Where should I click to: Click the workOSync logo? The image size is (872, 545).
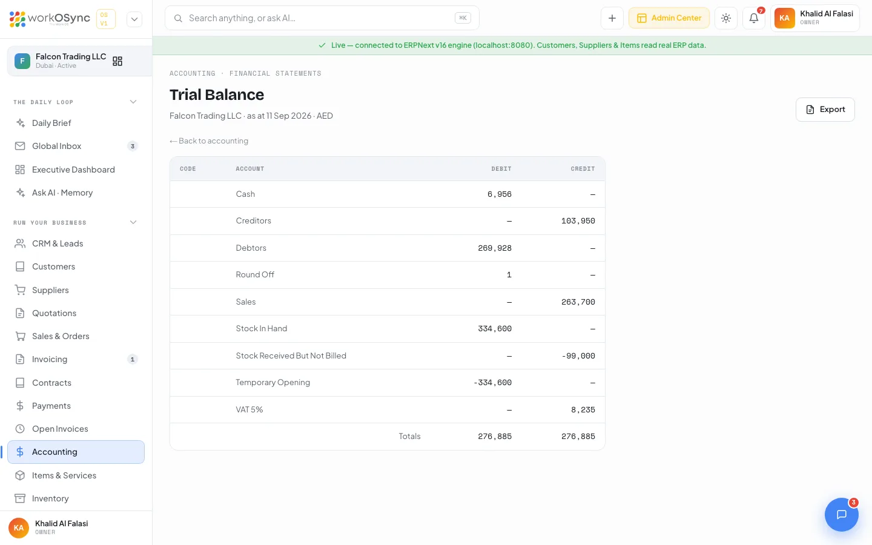click(50, 19)
